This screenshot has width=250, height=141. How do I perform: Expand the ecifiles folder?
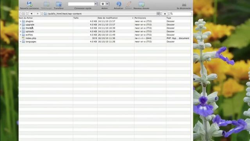click(x=20, y=35)
